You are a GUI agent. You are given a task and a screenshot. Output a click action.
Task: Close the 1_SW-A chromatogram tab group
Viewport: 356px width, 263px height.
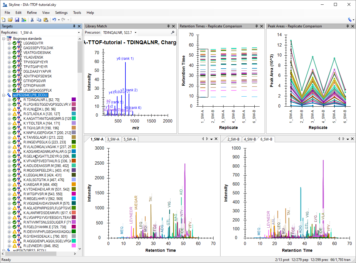point(216,139)
